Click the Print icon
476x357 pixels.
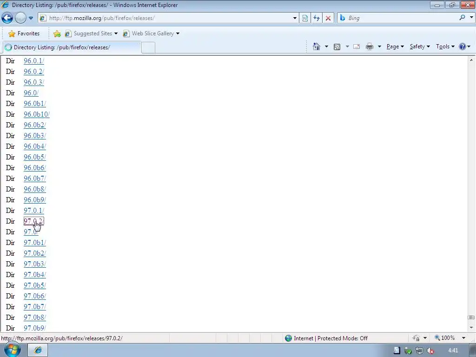point(369,46)
